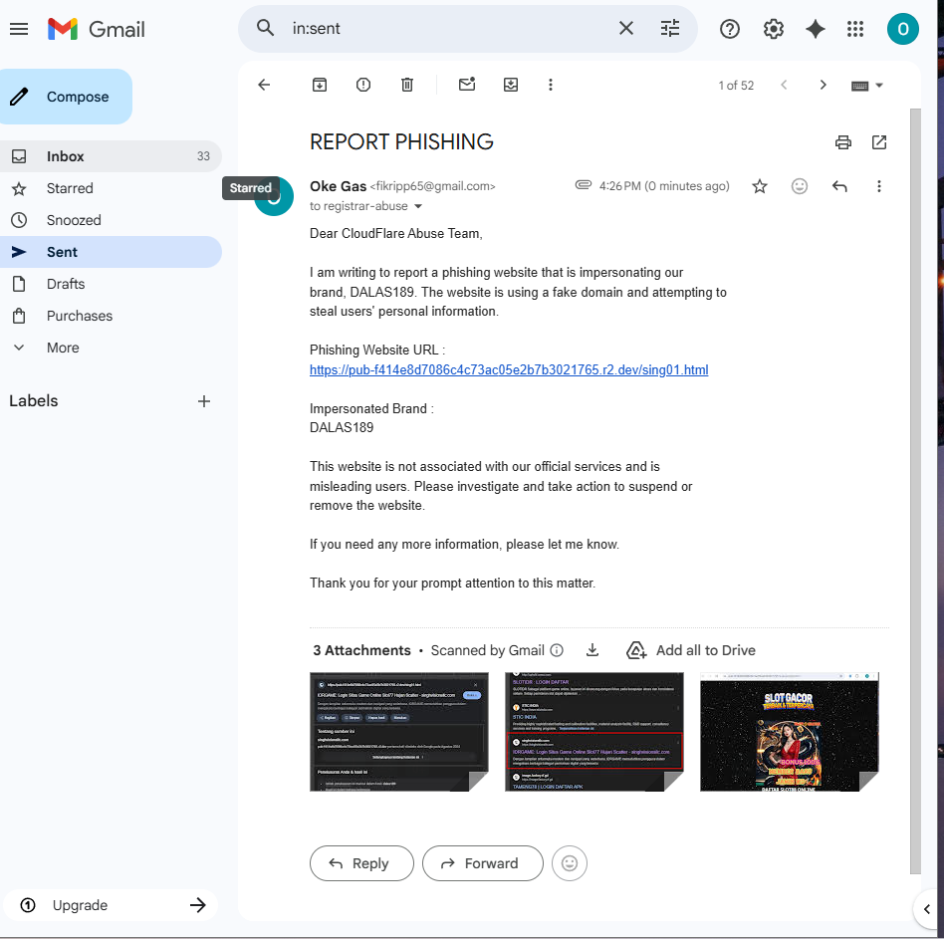The height and width of the screenshot is (939, 944).
Task: Select the Sent folder
Action: (111, 252)
